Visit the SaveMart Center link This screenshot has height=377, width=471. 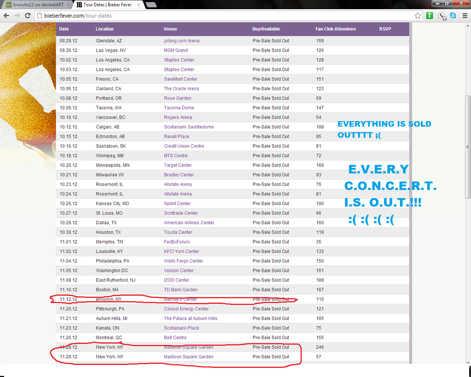pyautogui.click(x=180, y=79)
